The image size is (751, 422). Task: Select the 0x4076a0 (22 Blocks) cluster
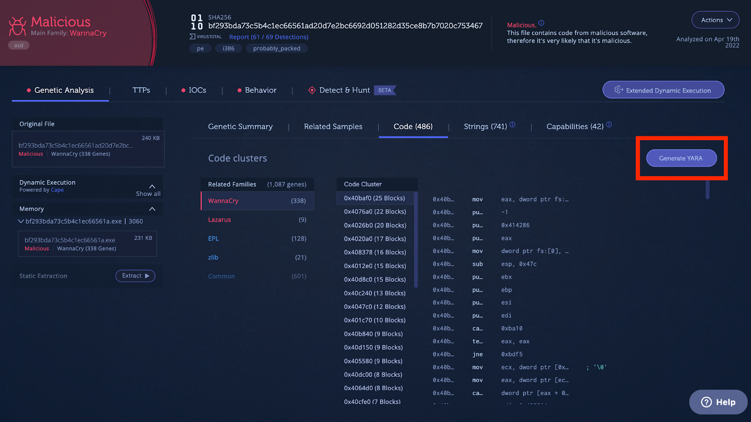coord(375,211)
